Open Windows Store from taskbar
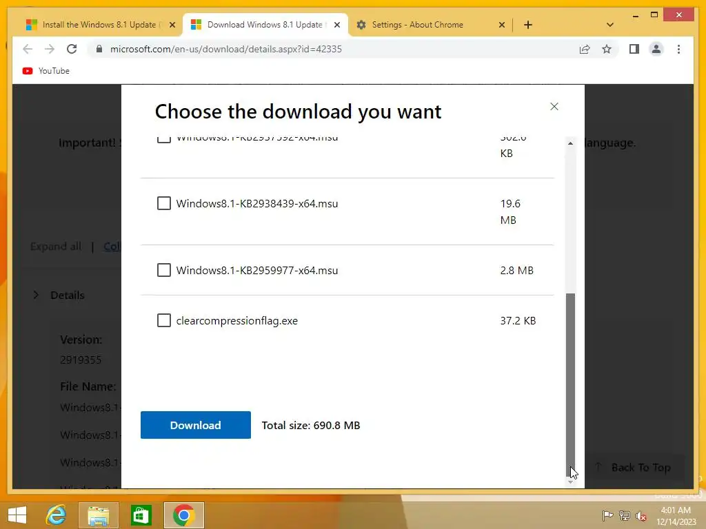The image size is (706, 529). coord(141,515)
